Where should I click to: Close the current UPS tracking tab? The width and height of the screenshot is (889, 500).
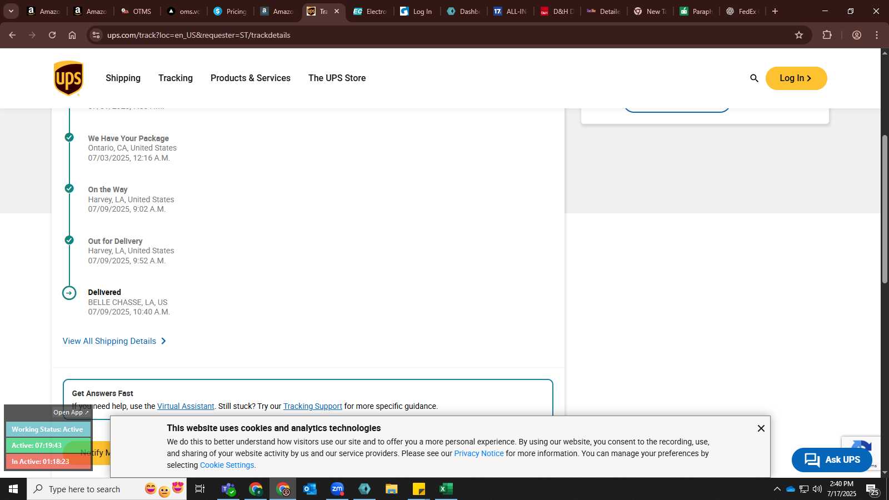[x=337, y=11]
